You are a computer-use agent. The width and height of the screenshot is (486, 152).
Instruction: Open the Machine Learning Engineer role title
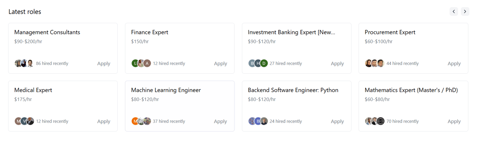[x=166, y=90]
